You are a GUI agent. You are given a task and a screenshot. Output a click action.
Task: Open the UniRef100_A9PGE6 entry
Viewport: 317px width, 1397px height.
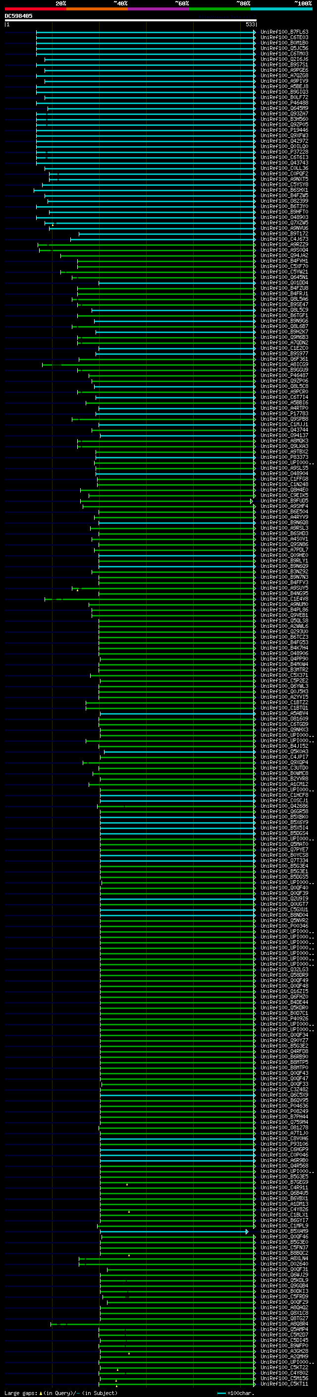coord(284,70)
